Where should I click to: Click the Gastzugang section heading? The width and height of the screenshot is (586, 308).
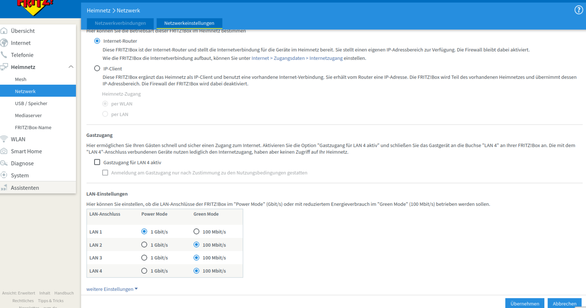100,135
